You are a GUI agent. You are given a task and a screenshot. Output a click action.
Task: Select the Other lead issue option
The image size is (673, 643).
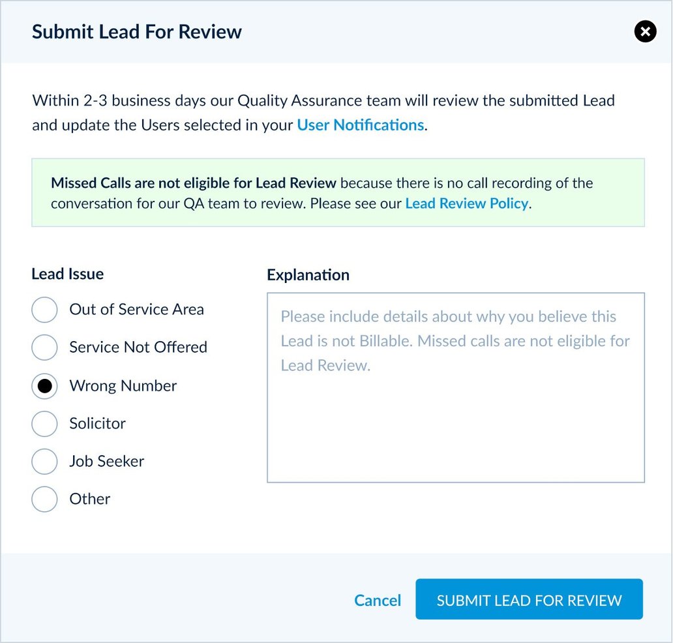tap(44, 500)
